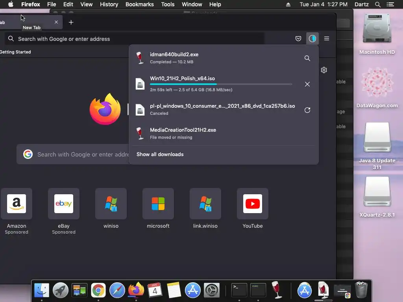
Task: Open System Preferences gear in Dock
Action: pyautogui.click(x=211, y=290)
